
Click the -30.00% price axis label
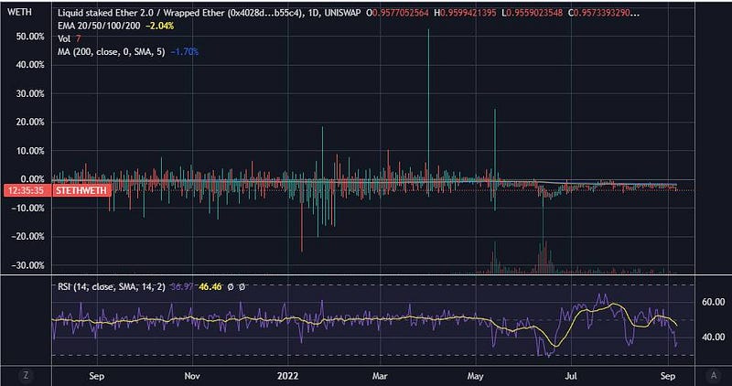(x=28, y=265)
